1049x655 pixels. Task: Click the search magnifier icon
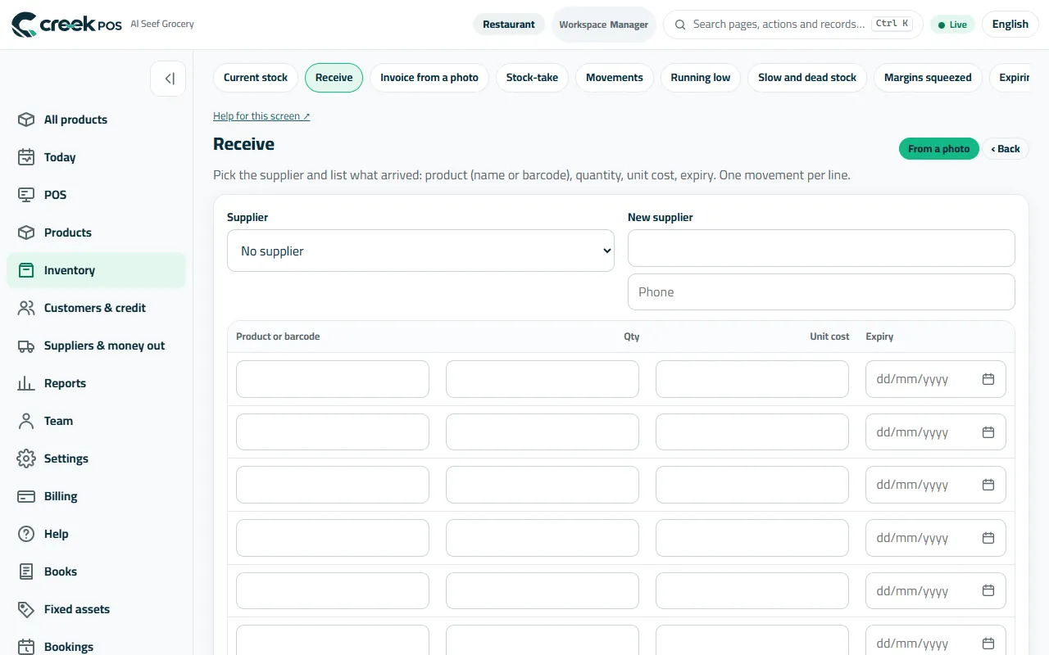[x=680, y=25]
